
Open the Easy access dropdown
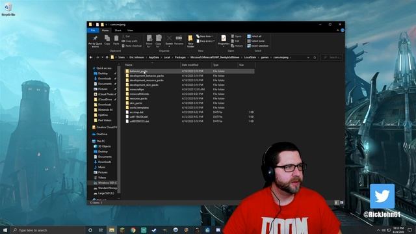click(205, 41)
